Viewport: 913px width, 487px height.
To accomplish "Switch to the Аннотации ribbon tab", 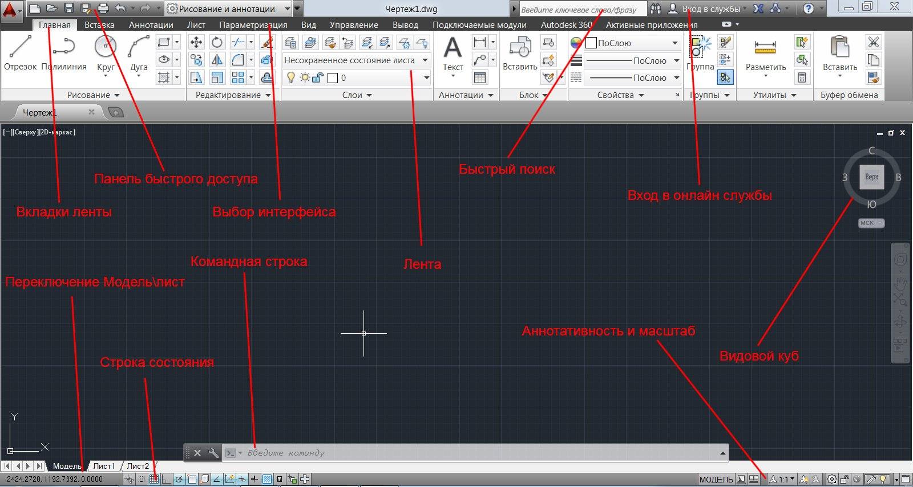I will click(151, 25).
